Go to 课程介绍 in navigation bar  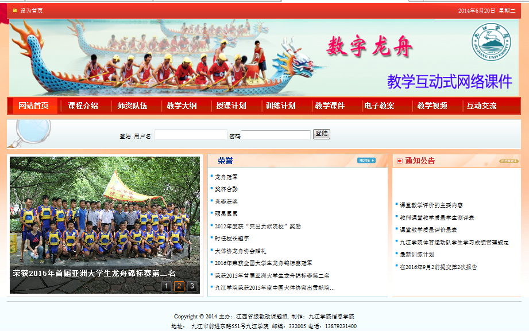pos(83,106)
